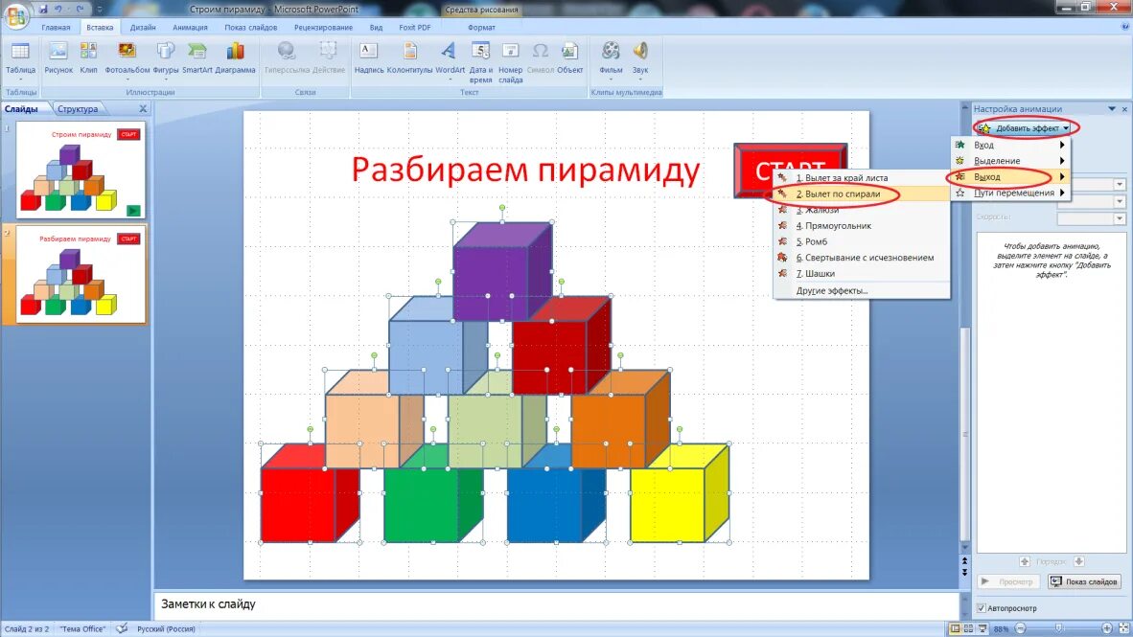Select the Шашки exit effect

click(862, 273)
